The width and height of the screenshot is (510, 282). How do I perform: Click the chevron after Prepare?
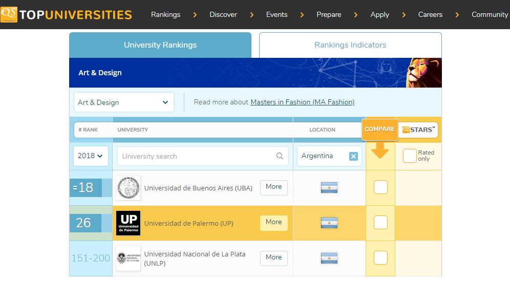coord(355,15)
